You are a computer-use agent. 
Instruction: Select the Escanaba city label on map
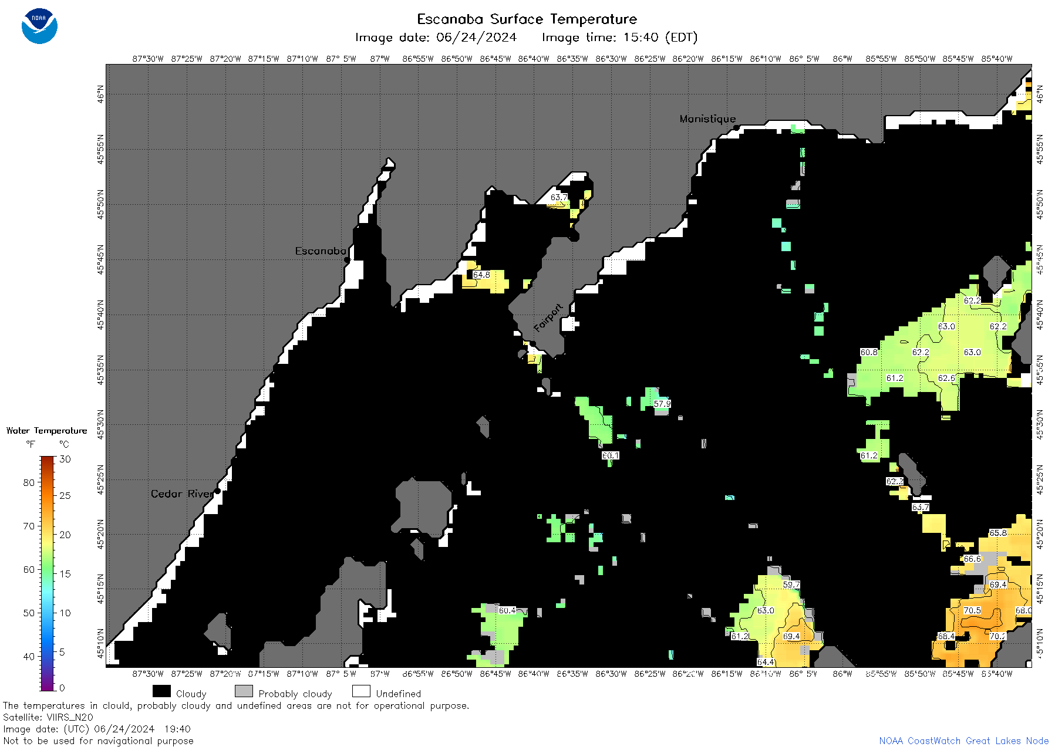pos(321,251)
